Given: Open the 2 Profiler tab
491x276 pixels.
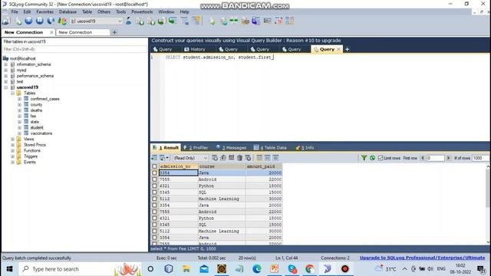Looking at the screenshot, I should [x=196, y=147].
